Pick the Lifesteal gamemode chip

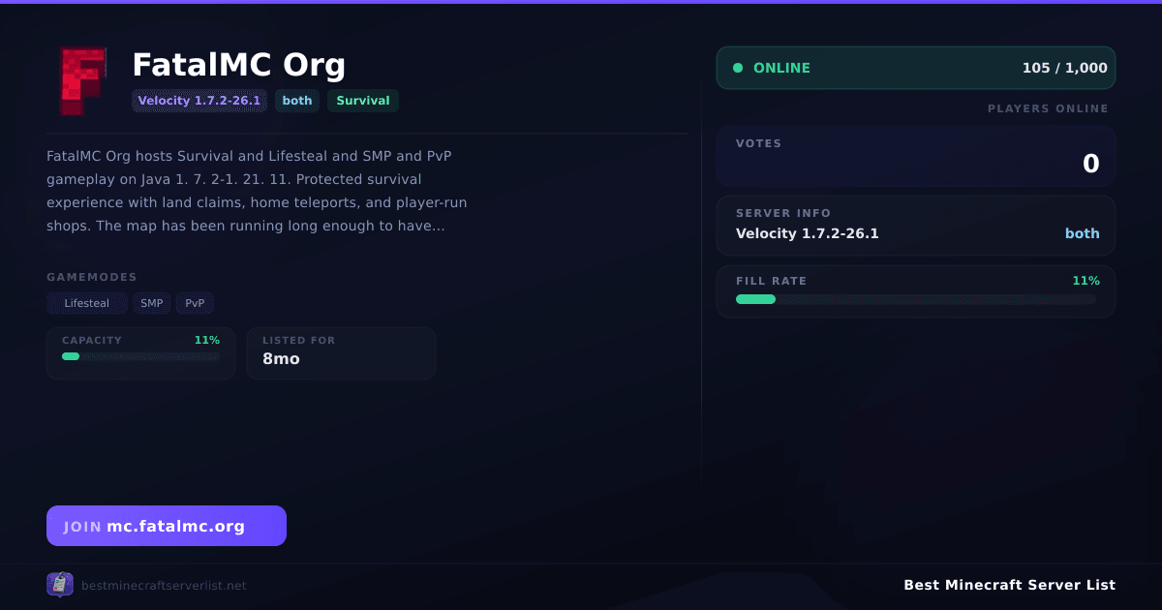click(x=87, y=303)
